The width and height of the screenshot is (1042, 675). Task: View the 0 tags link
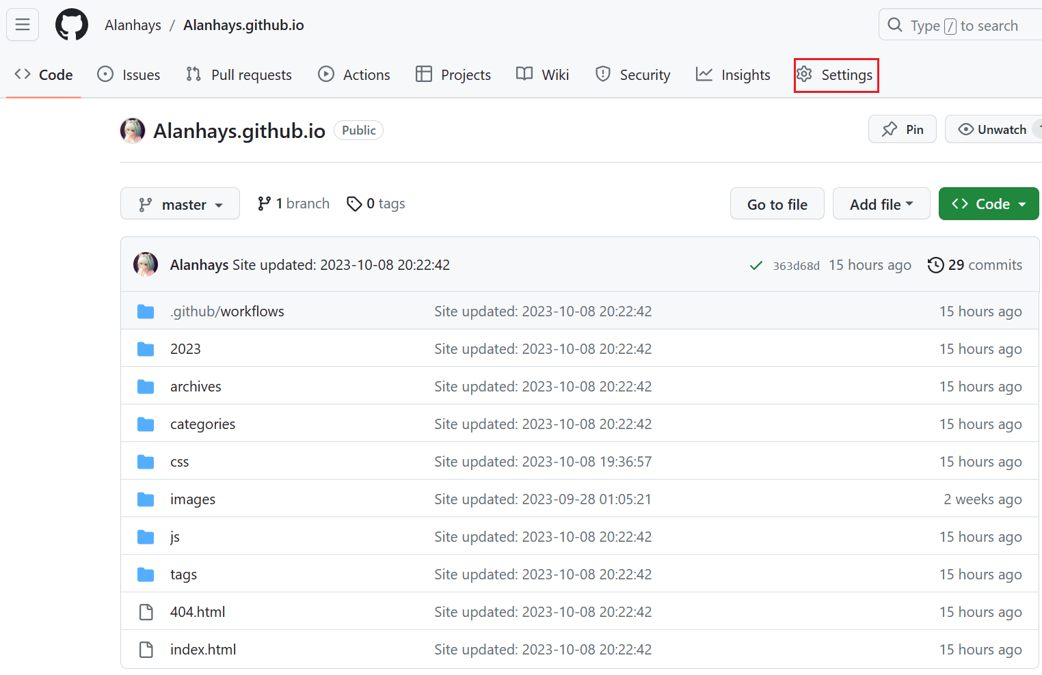(x=376, y=204)
